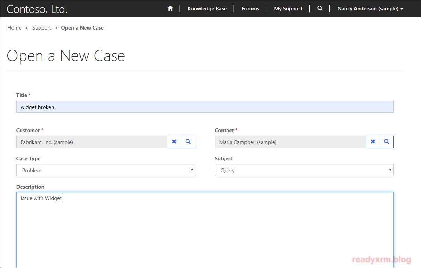Open the Contact lookup search
421x268 pixels.
pyautogui.click(x=387, y=142)
